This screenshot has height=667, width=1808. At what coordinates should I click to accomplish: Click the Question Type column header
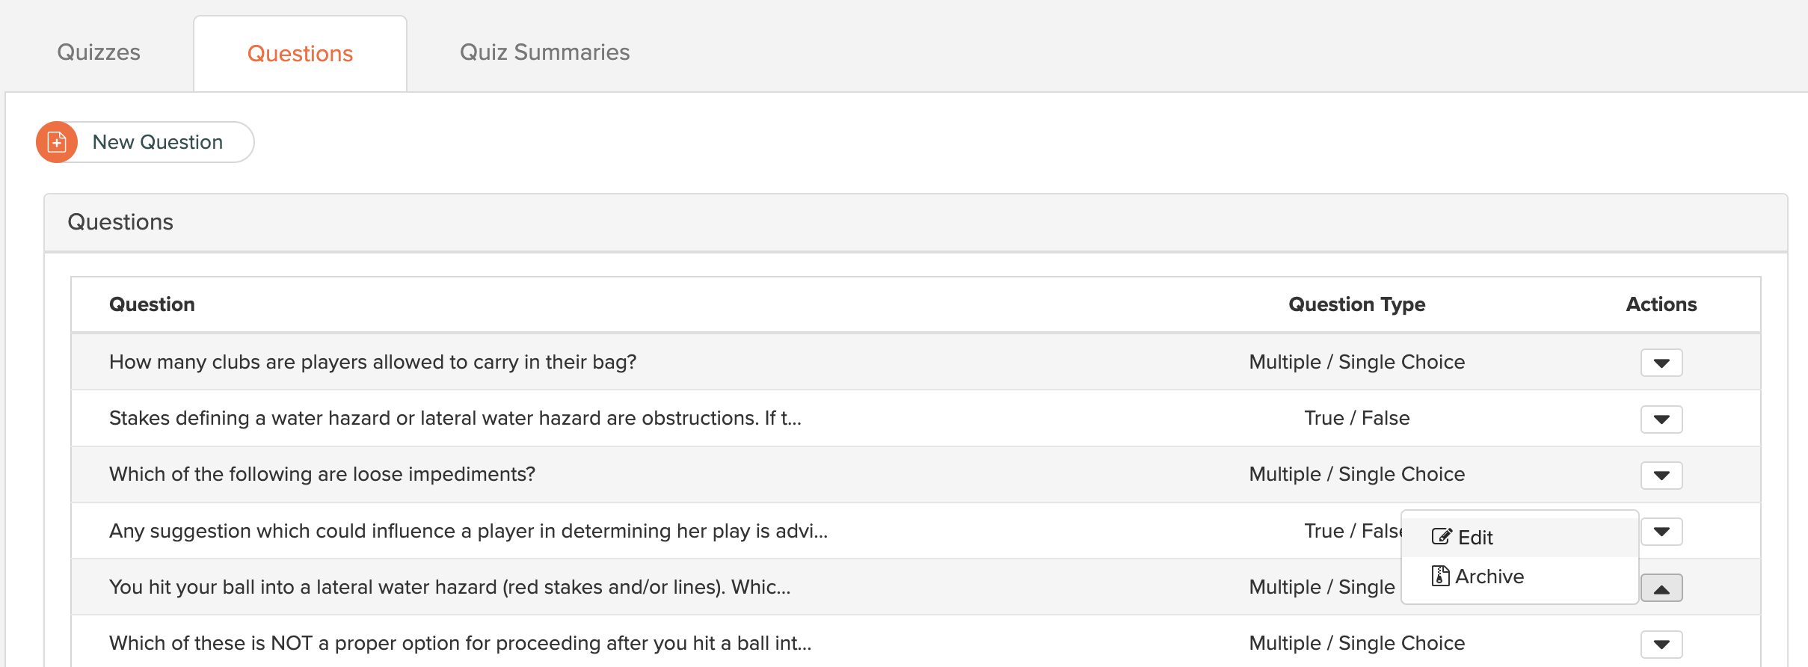pyautogui.click(x=1356, y=304)
